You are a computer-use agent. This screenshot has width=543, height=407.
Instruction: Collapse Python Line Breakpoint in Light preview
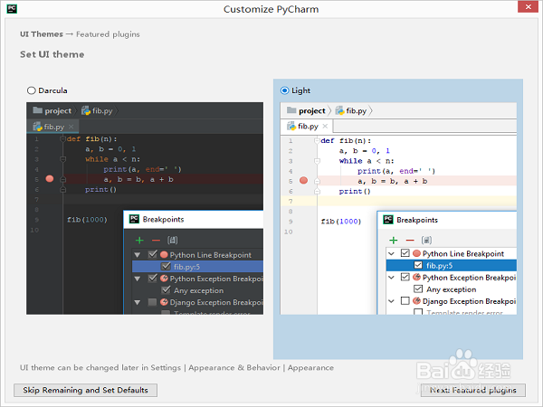pyautogui.click(x=391, y=254)
